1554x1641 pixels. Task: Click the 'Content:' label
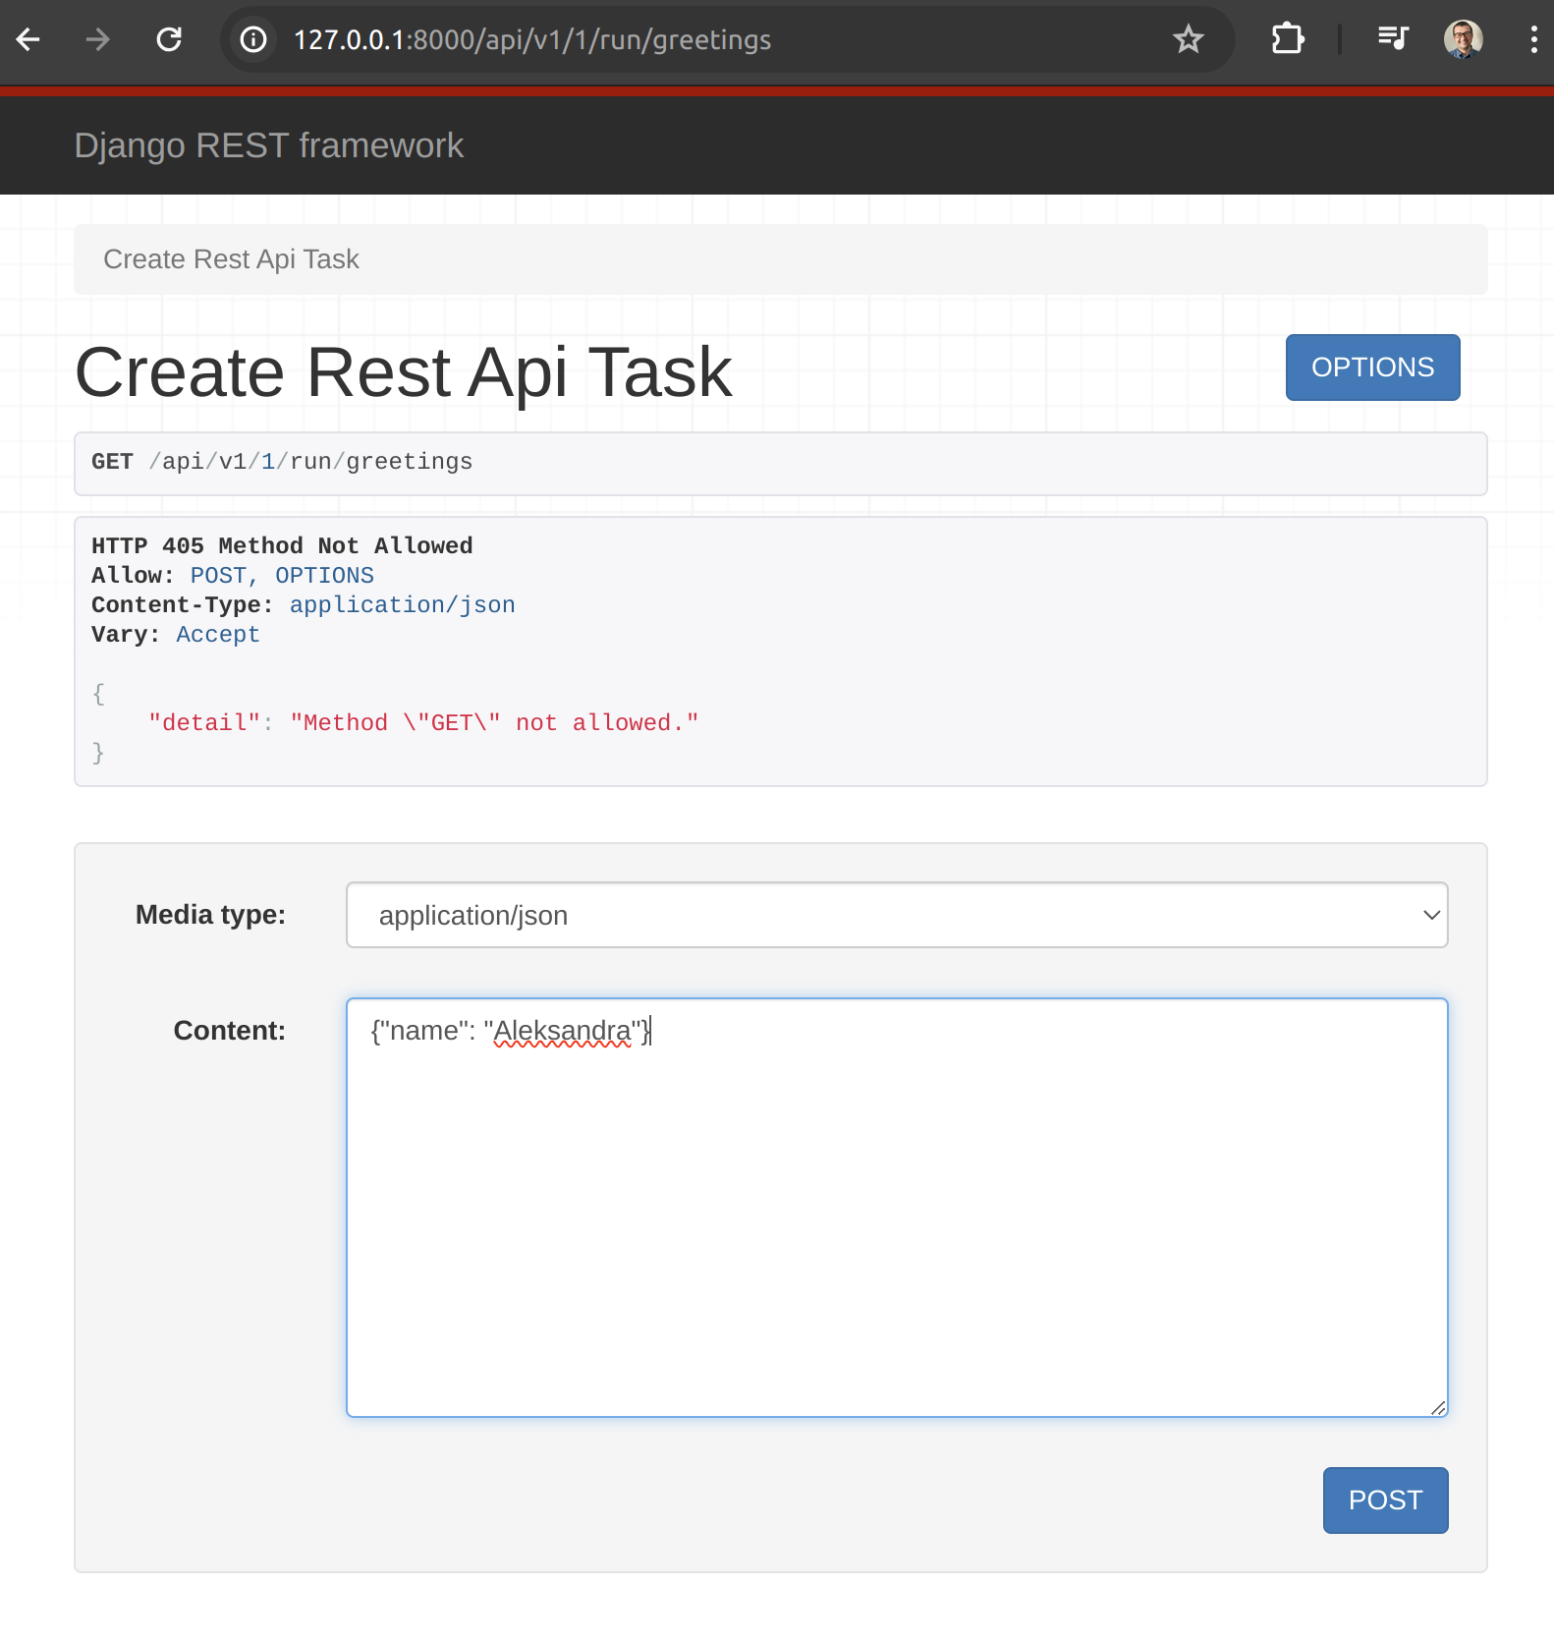pyautogui.click(x=229, y=1031)
